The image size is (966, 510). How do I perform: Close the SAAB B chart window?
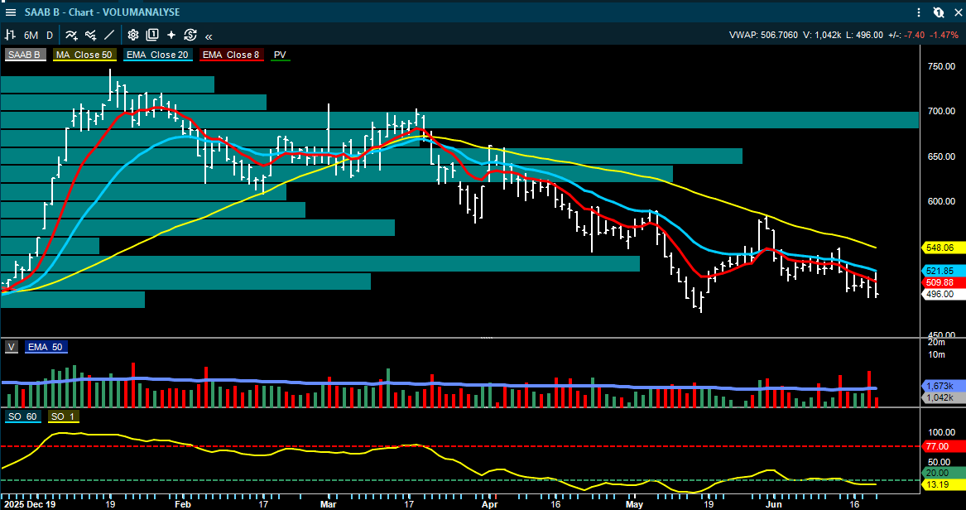[956, 12]
